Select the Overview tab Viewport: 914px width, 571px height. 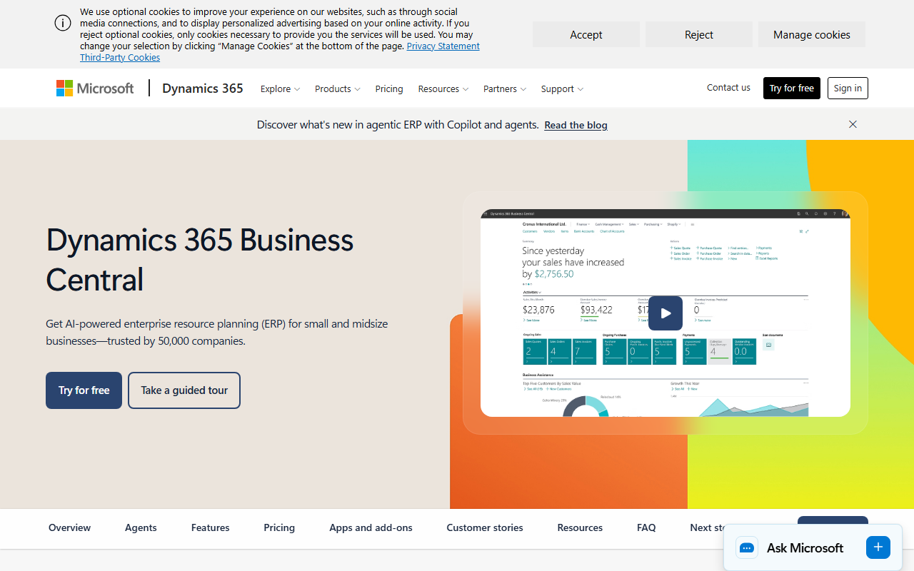(69, 527)
